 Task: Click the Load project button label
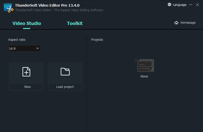(x=65, y=87)
